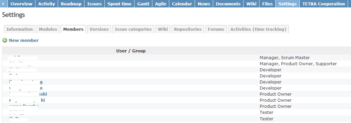The width and height of the screenshot is (351, 123).
Task: Open the Spent time tab
Action: click(119, 4)
